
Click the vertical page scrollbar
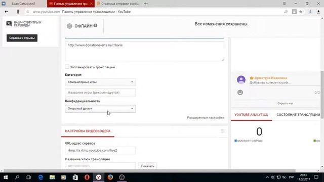(322, 95)
